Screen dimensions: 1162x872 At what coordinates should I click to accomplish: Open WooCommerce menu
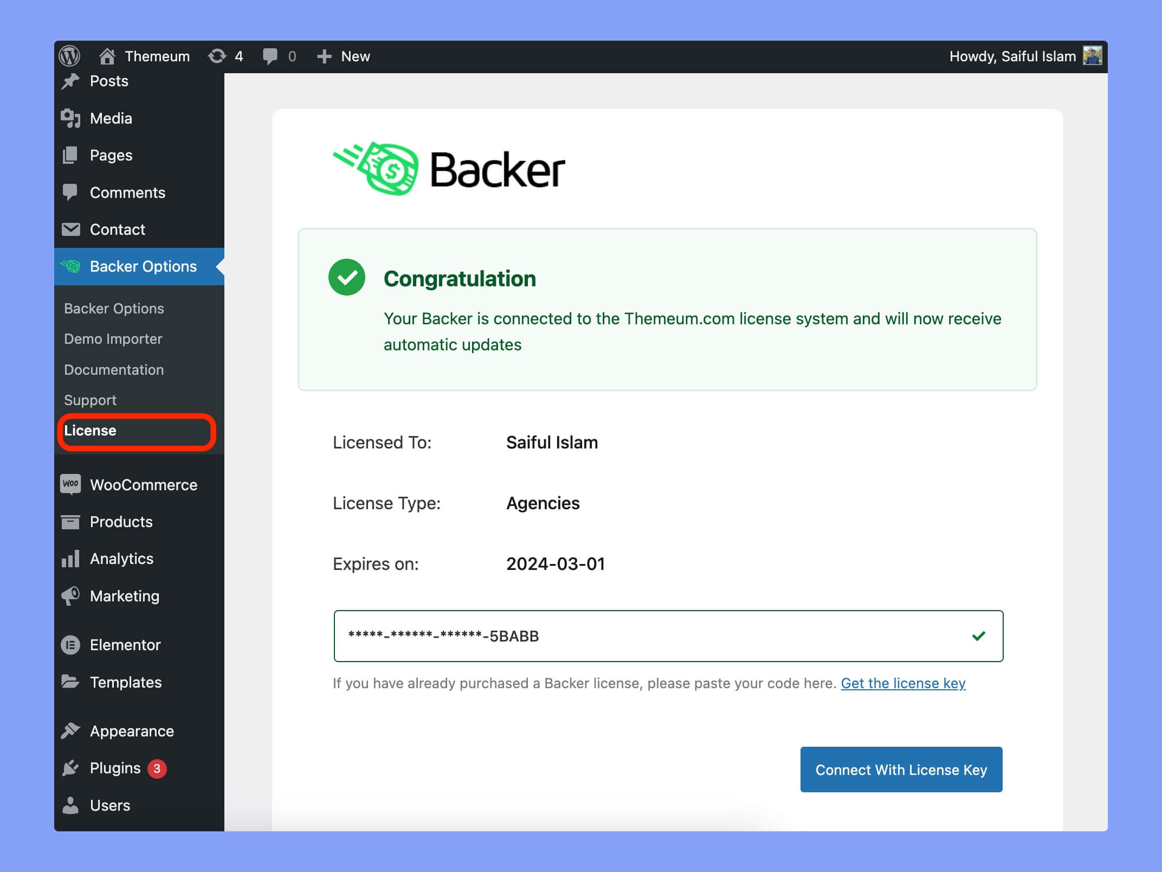point(139,484)
